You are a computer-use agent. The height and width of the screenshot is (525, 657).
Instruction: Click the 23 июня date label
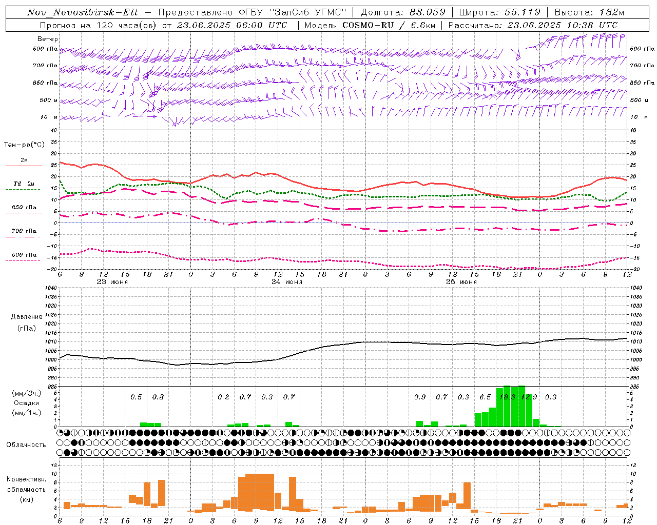click(112, 282)
